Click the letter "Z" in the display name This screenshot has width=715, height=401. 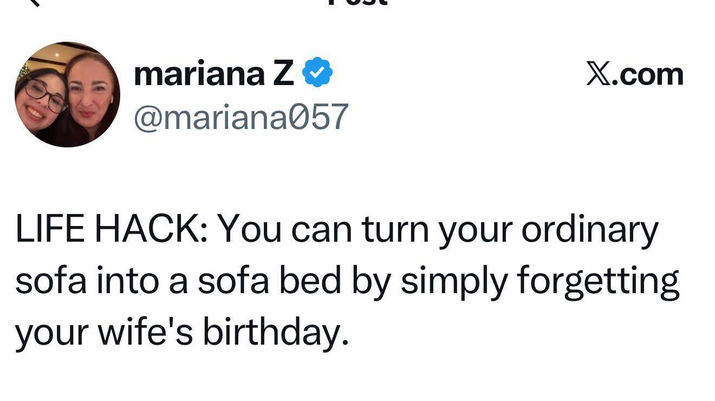[x=283, y=74]
